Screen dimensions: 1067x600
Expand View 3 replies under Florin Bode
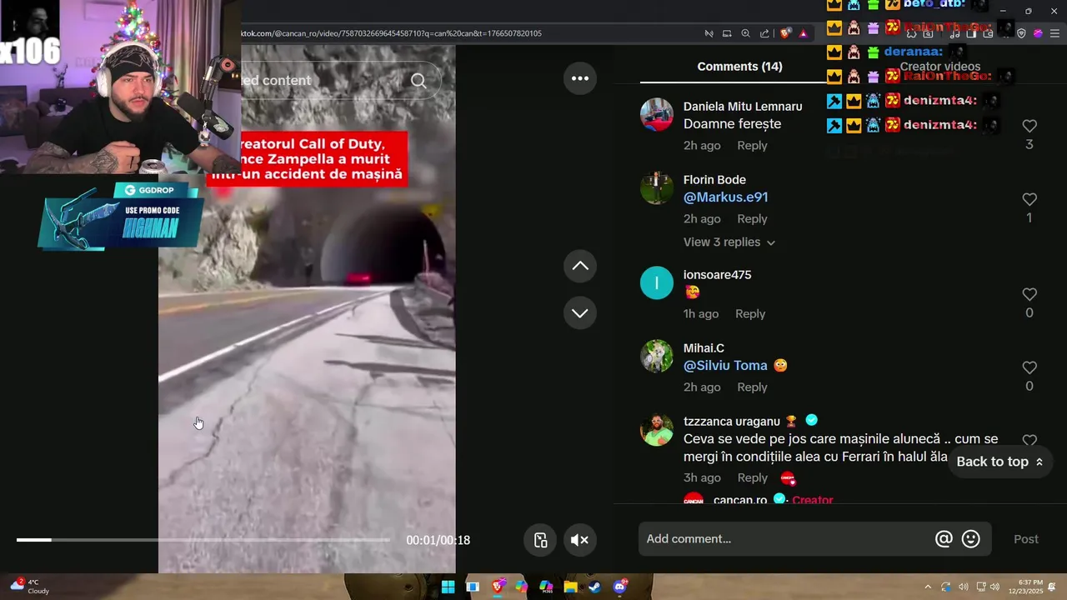point(729,242)
